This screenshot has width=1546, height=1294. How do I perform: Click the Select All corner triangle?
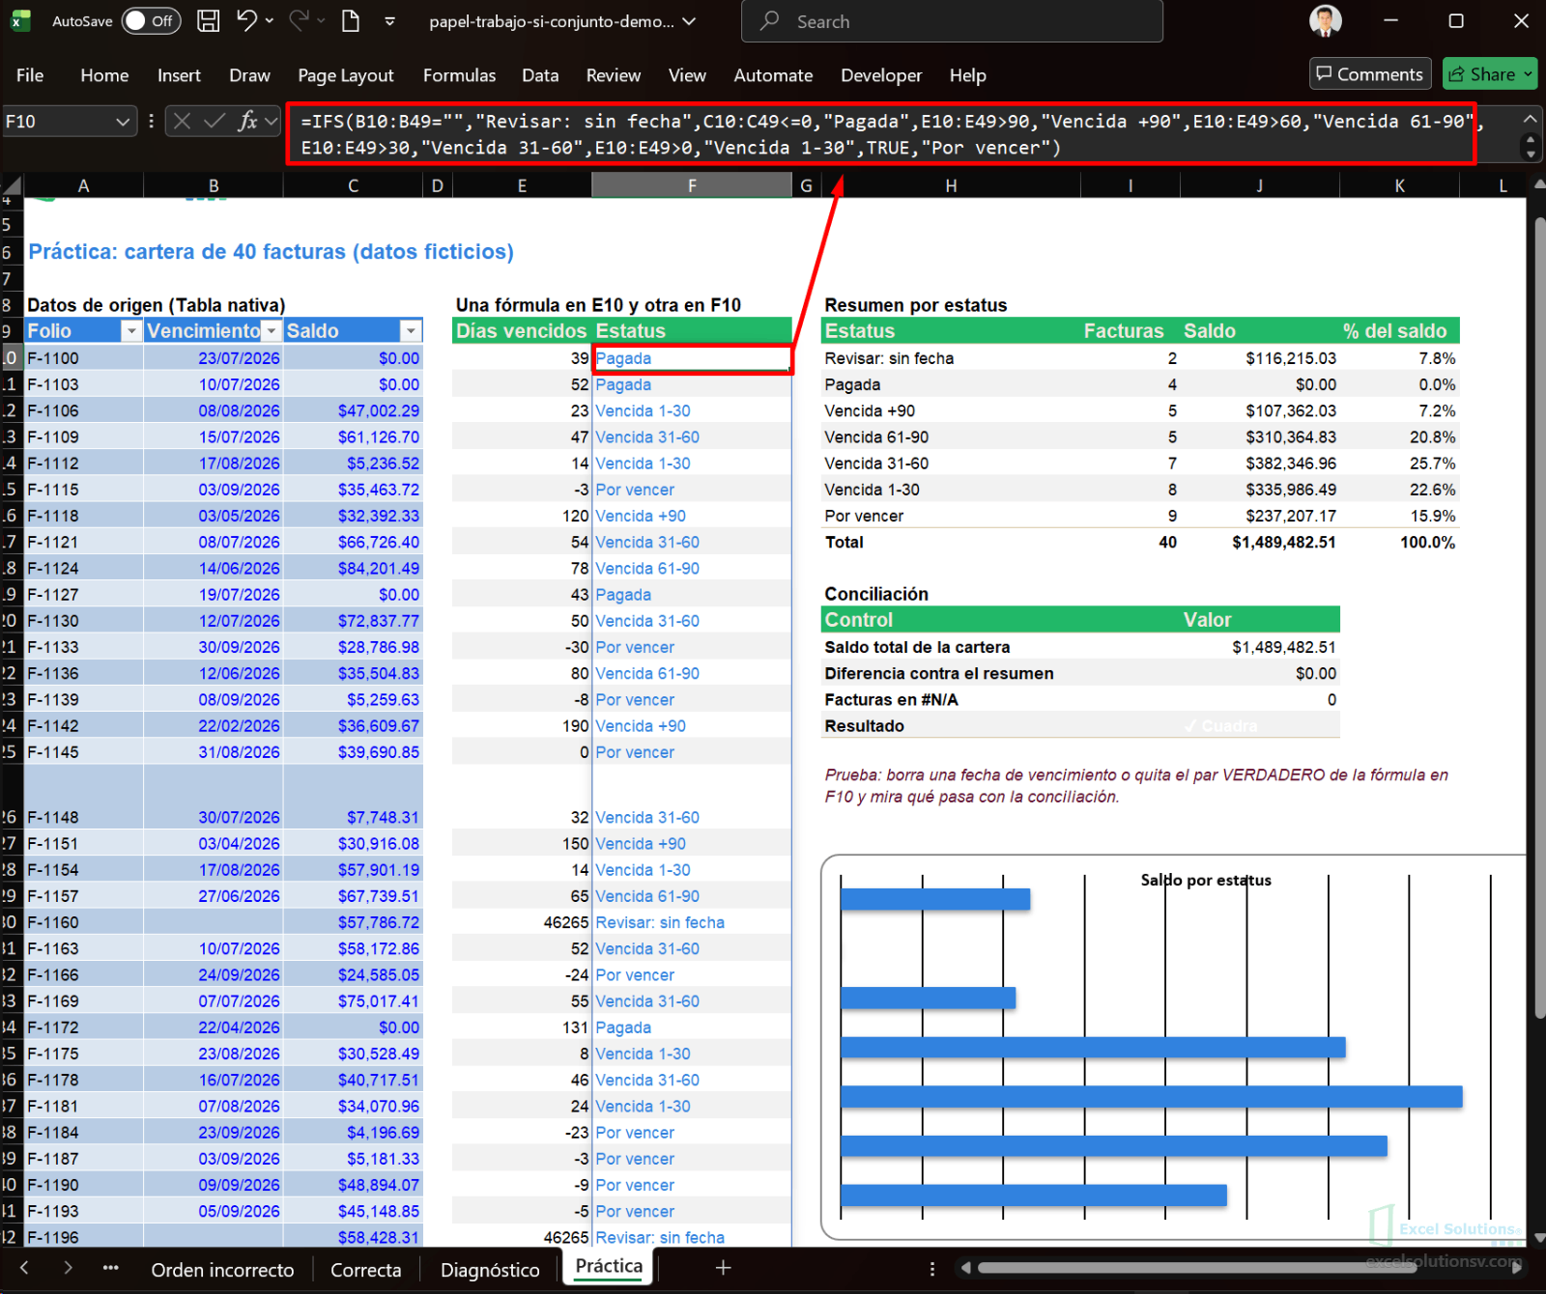pos(12,186)
